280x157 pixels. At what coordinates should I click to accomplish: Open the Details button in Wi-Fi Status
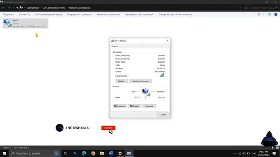coord(122,81)
